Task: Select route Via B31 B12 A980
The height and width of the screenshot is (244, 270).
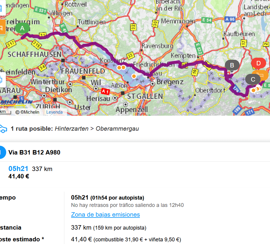Action: (34, 152)
